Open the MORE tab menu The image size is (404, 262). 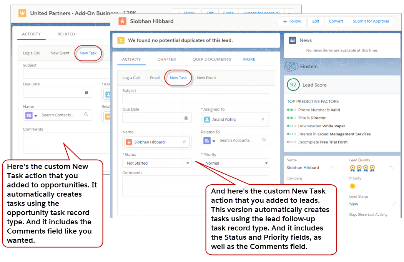[x=249, y=59]
